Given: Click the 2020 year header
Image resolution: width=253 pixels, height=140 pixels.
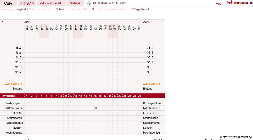Looking at the screenshot, I should point(146,22).
